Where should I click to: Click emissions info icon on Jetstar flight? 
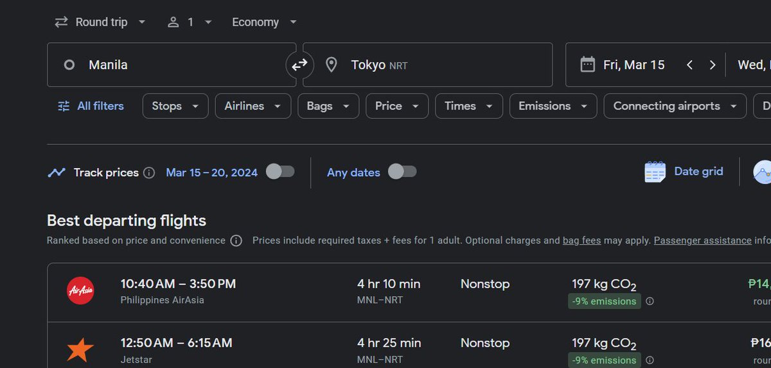click(650, 360)
